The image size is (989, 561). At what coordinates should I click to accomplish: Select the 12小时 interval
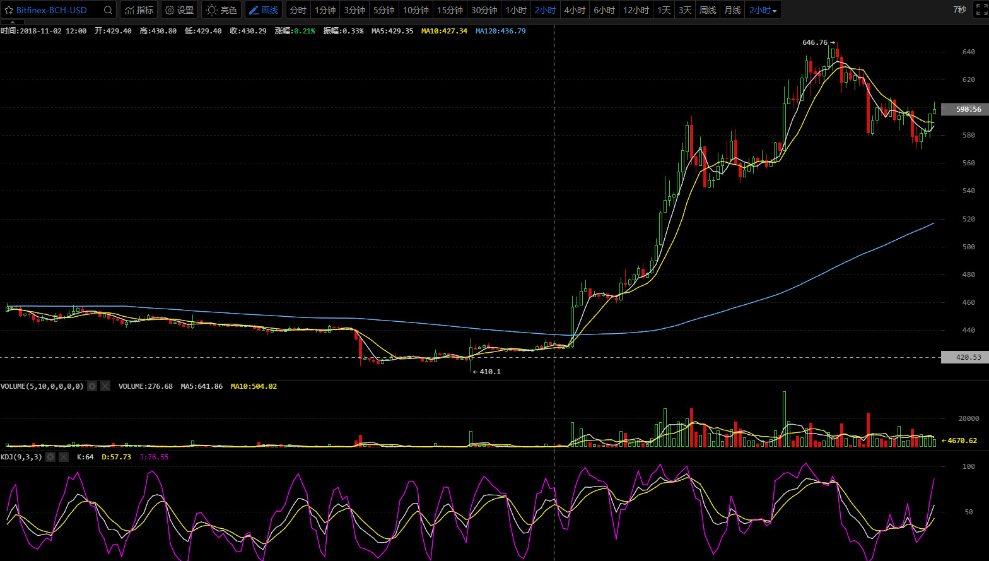click(636, 10)
